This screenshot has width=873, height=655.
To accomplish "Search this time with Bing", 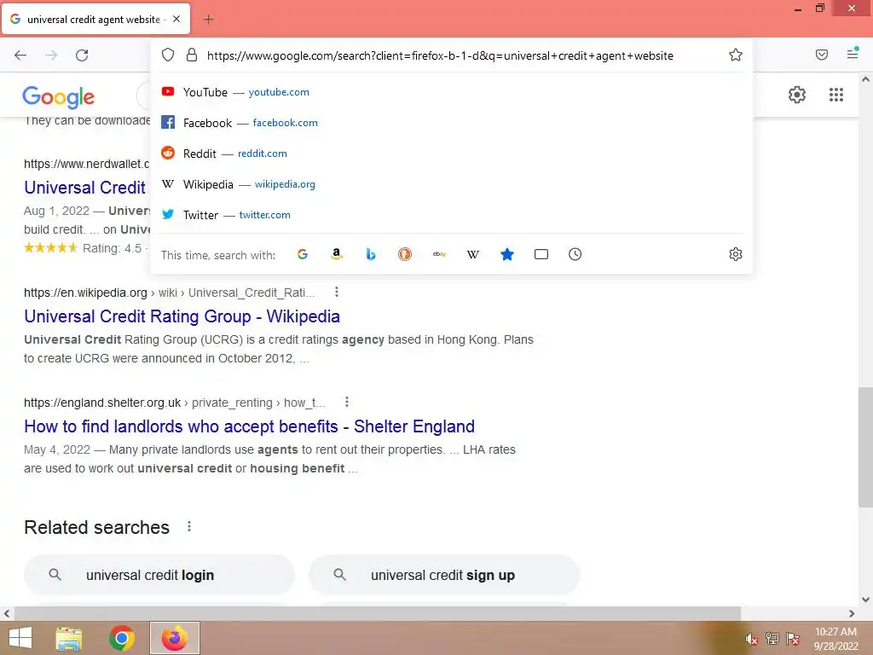I will [x=370, y=254].
